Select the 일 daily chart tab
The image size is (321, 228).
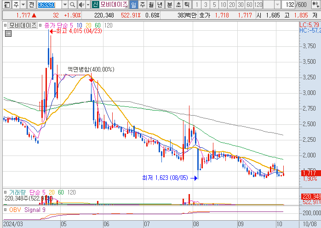[x=133, y=5]
